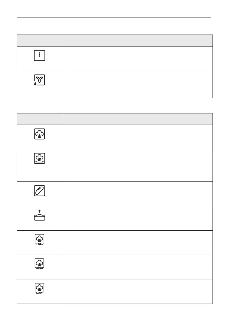Image resolution: width=228 pixels, height=324 pixels.
Task: Select the blank cell beside LOW steam icon
Action: [138, 291]
